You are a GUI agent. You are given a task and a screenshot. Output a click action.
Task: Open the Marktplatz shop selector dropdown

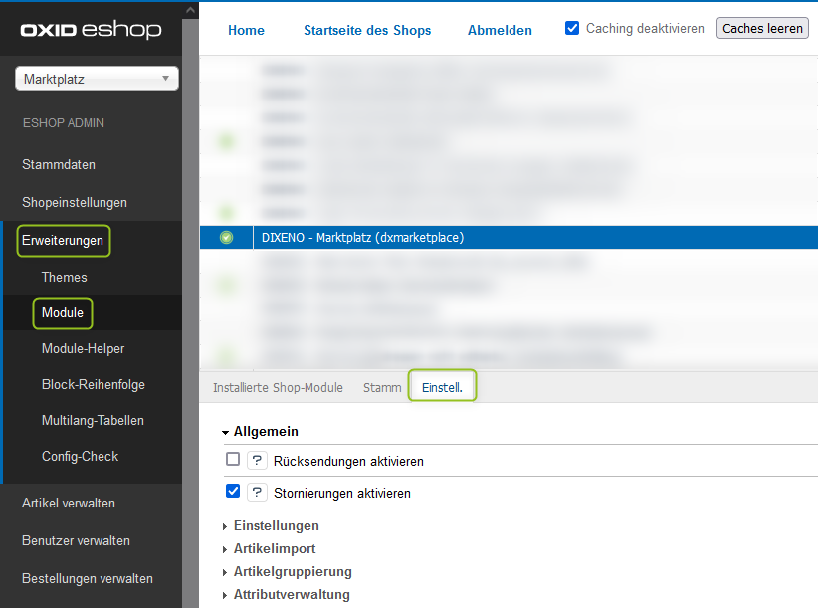(98, 79)
